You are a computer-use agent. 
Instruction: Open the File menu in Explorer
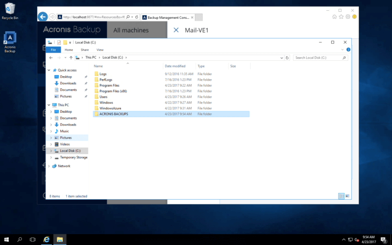tap(53, 50)
